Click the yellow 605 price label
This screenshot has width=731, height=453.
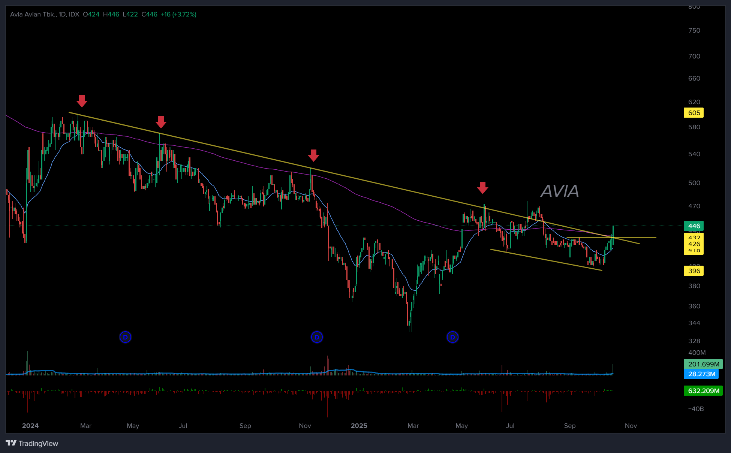pyautogui.click(x=694, y=113)
